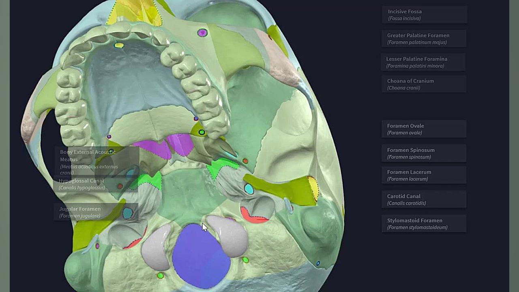
Task: Click the small blue marker on the mastoid area
Action: coord(318,264)
